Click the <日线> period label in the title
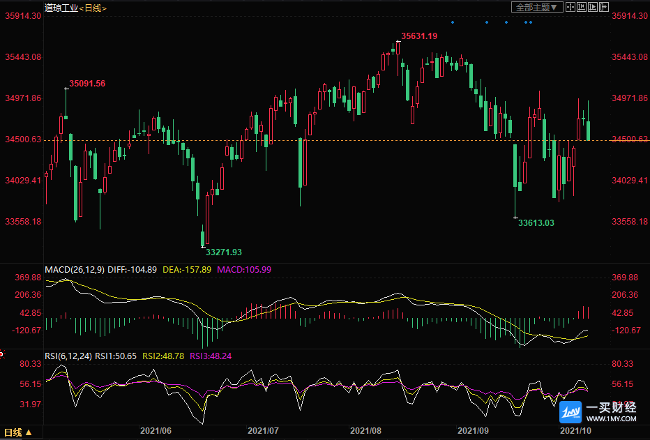This screenshot has width=650, height=440. [93, 8]
